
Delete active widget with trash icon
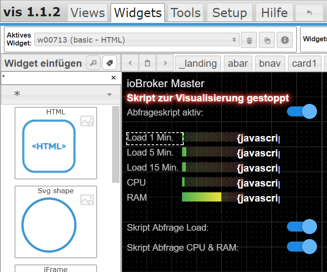tap(249, 40)
